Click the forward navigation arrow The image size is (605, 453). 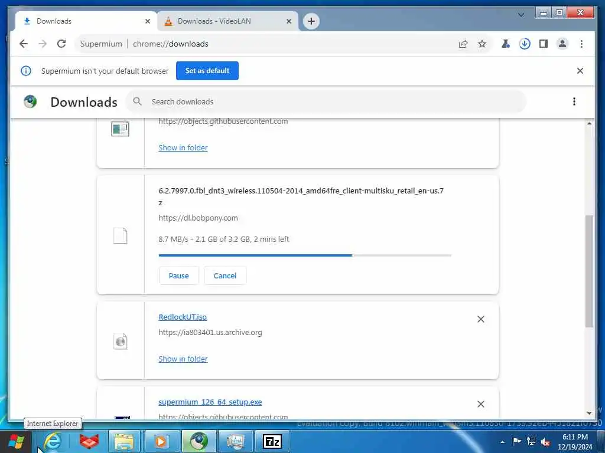[43, 44]
